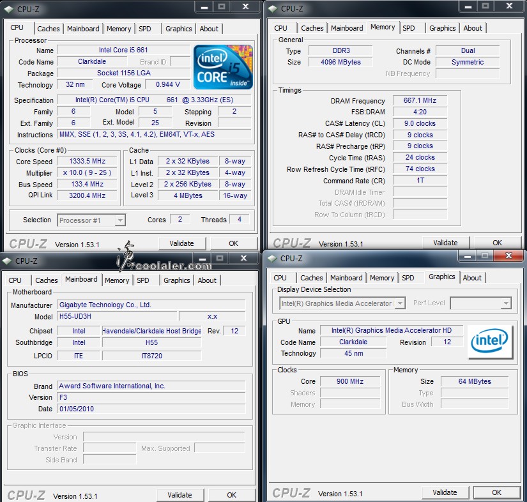Click the GPU Core clock 900 MHz
Viewport: 527px width, 502px height.
350,382
